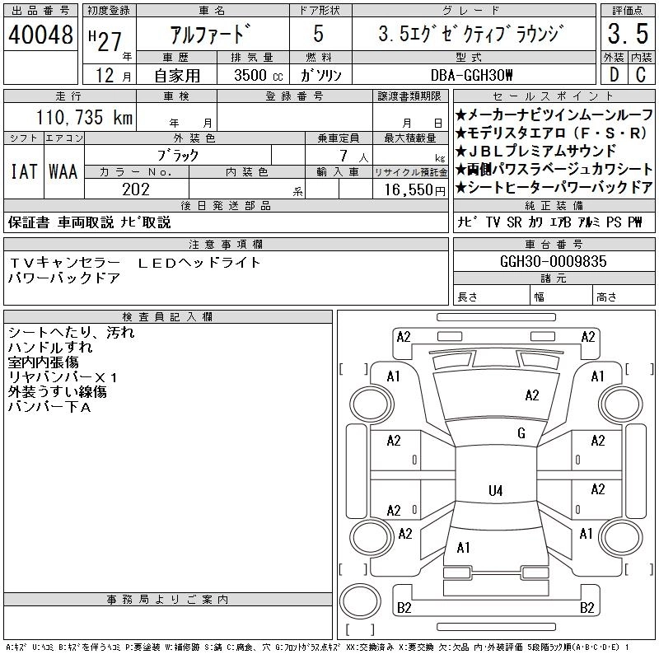Select the A2 mark at the diagram's top-right corner

click(x=588, y=336)
